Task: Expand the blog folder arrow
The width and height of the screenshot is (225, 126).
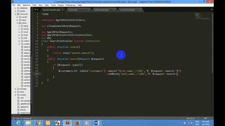Action: pyautogui.click(x=19, y=26)
